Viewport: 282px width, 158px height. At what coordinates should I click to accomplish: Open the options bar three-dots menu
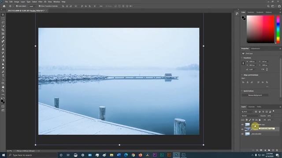[x=101, y=6]
